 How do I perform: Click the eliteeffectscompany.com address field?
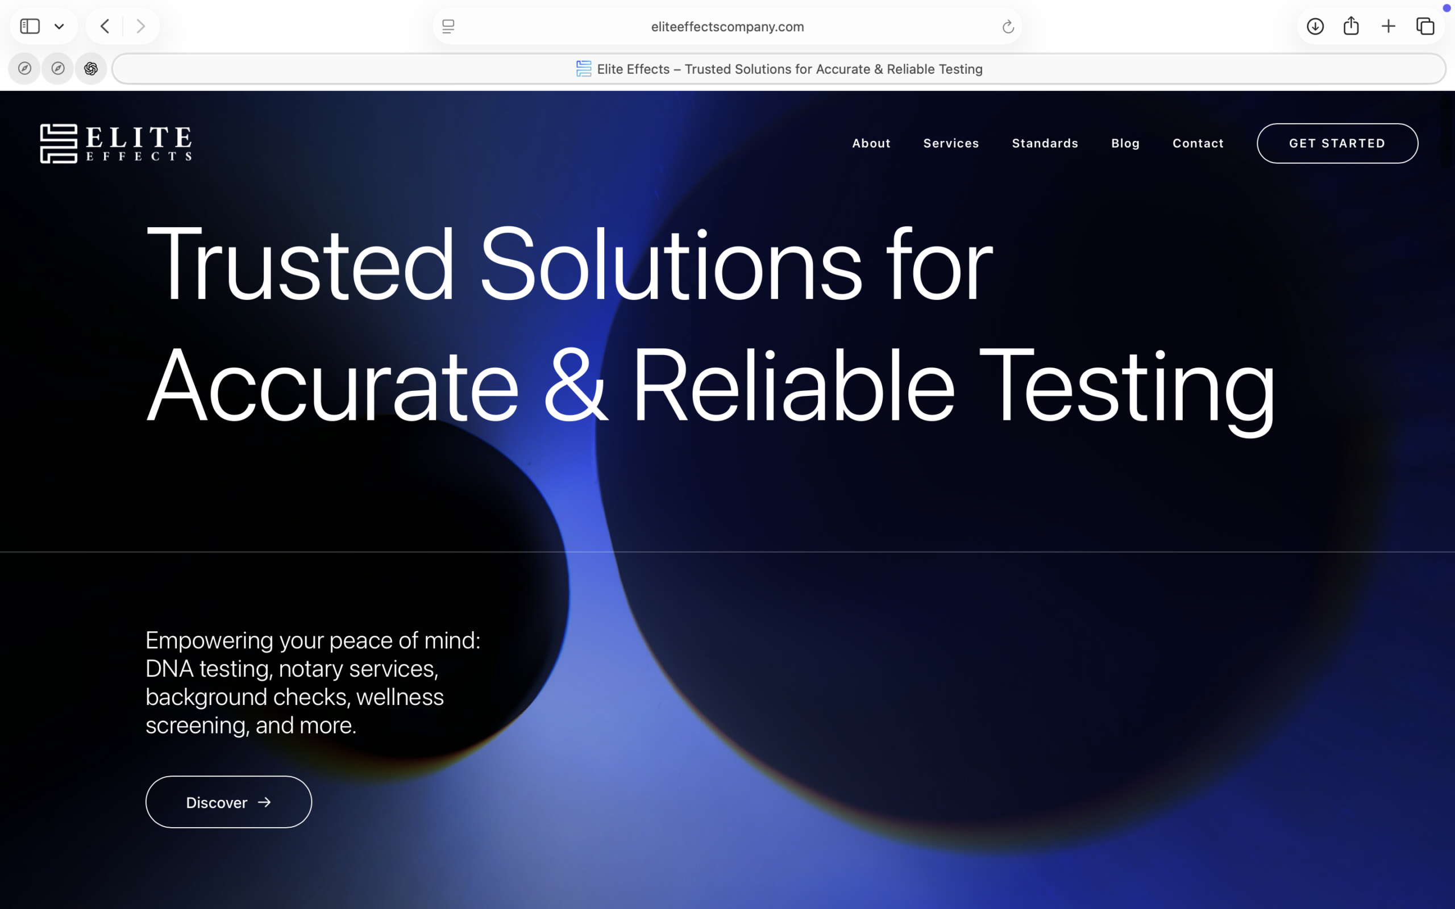pos(727,27)
